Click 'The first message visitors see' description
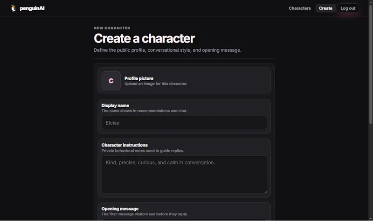 tap(145, 214)
